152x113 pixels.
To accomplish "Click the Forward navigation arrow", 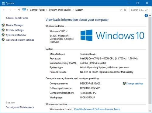I will click(x=10, y=10).
